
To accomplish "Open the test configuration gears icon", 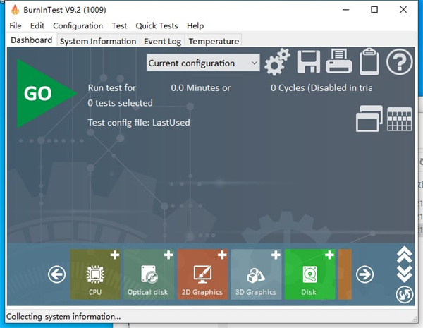I will [x=277, y=63].
